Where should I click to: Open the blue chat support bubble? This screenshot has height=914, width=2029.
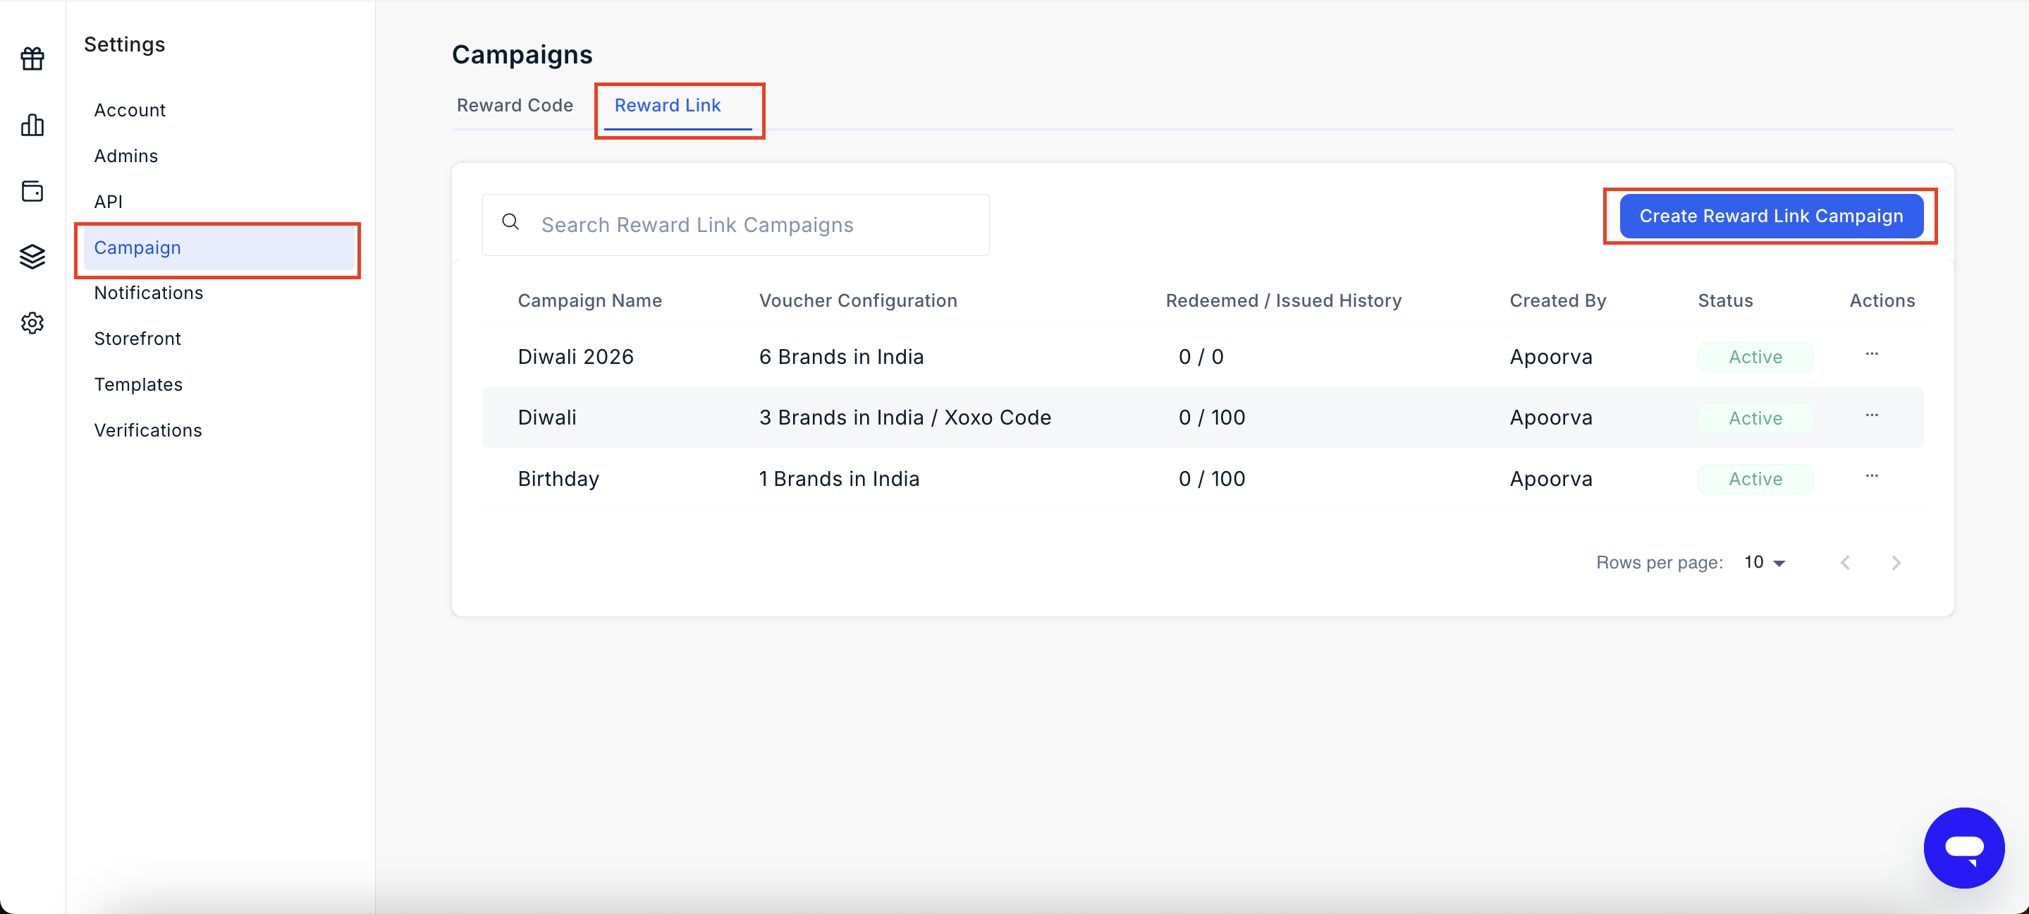click(1963, 848)
